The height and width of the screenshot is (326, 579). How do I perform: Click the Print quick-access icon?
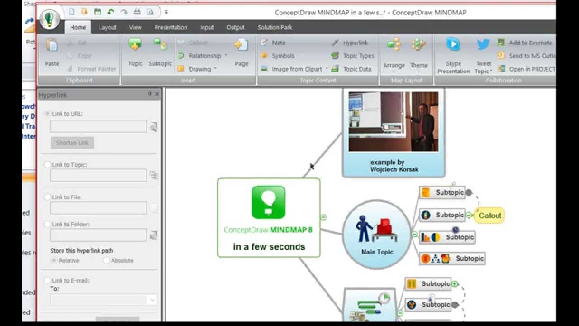click(137, 12)
